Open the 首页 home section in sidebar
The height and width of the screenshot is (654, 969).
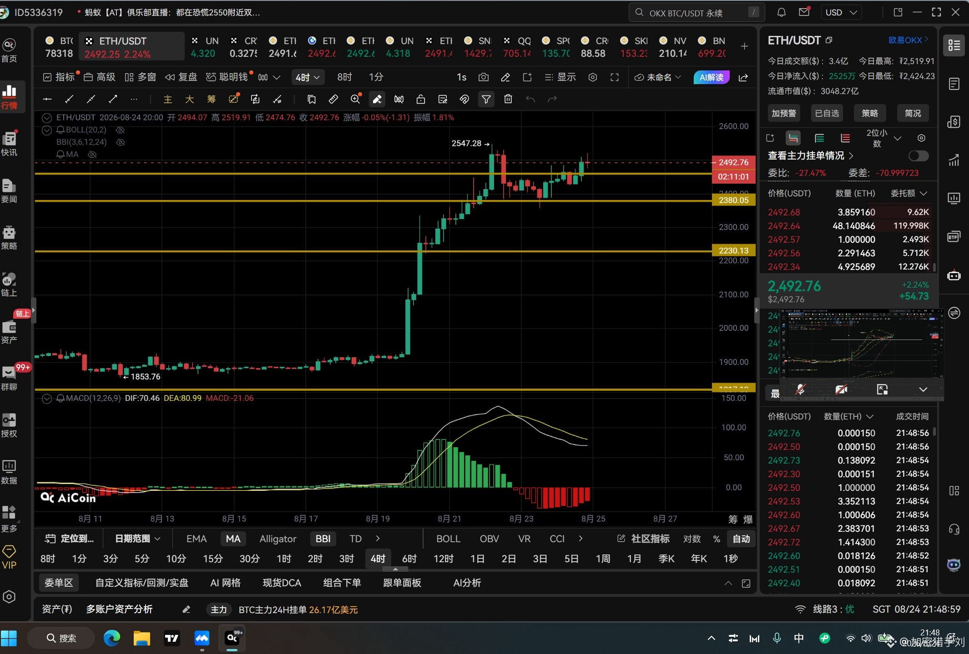(x=9, y=50)
